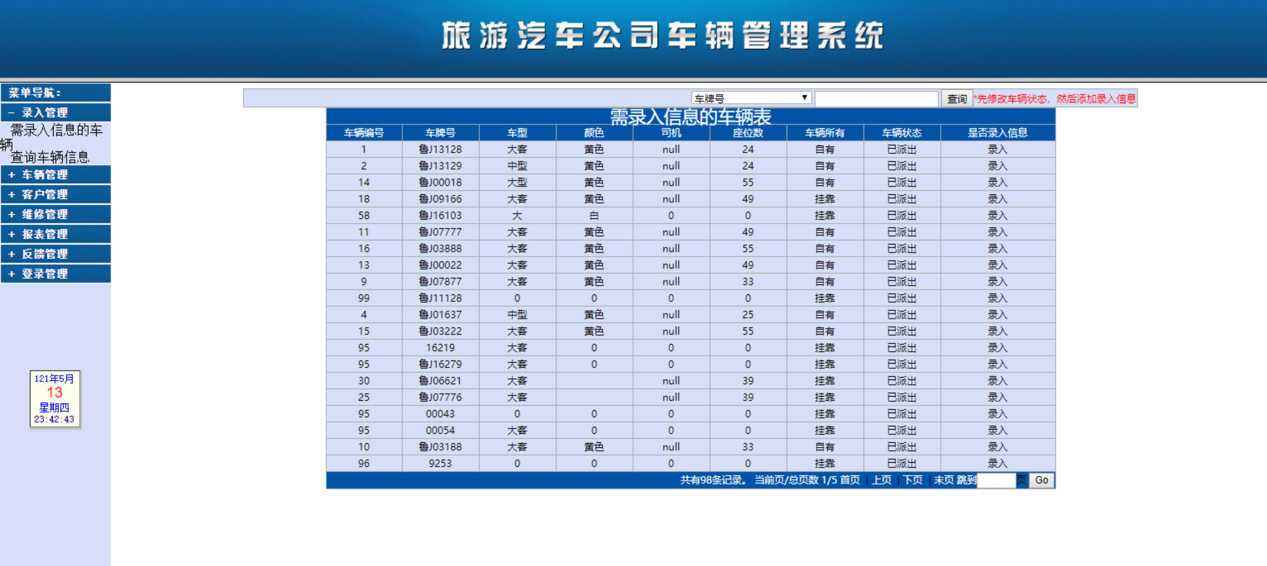Click 录入 for plate 鲁J03222

click(x=997, y=331)
